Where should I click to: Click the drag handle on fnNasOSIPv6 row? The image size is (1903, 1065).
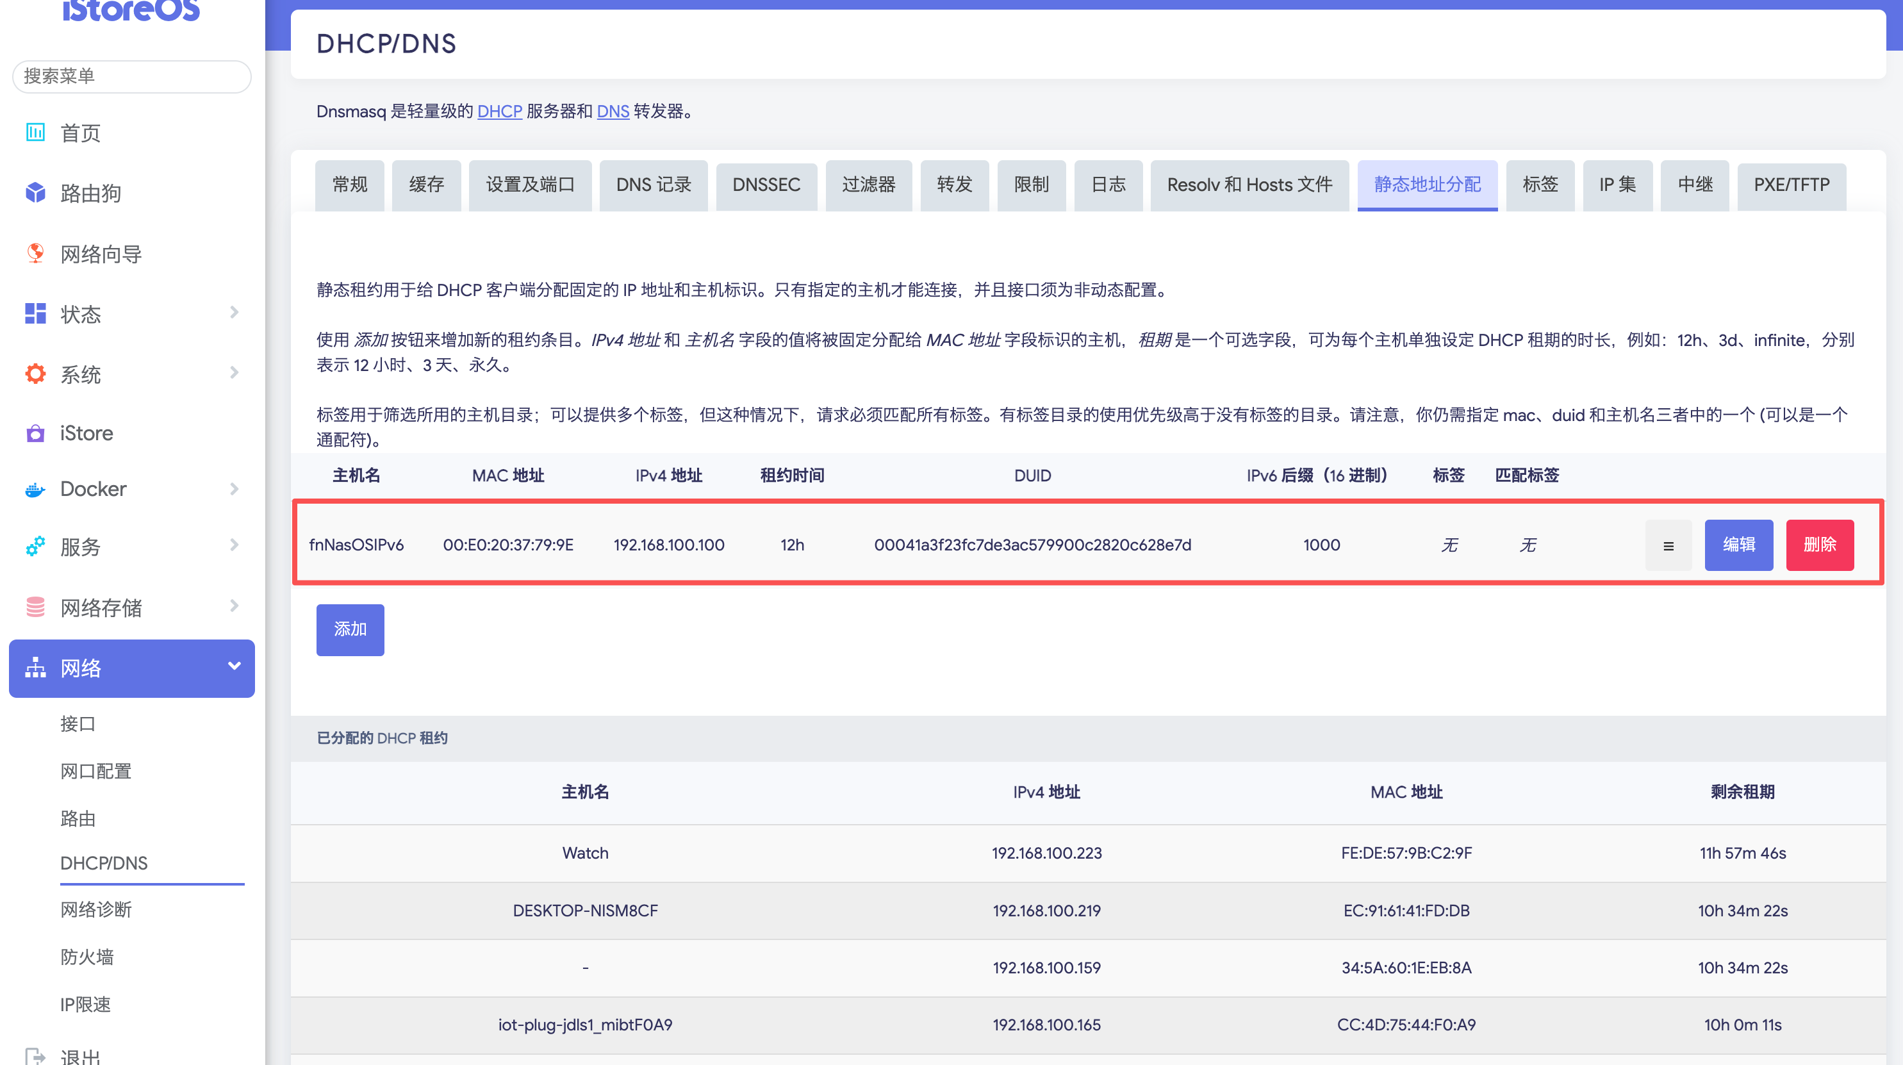(1668, 545)
